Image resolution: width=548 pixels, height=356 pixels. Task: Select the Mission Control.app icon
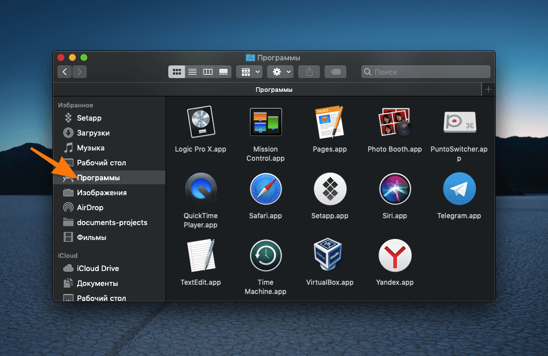click(265, 122)
